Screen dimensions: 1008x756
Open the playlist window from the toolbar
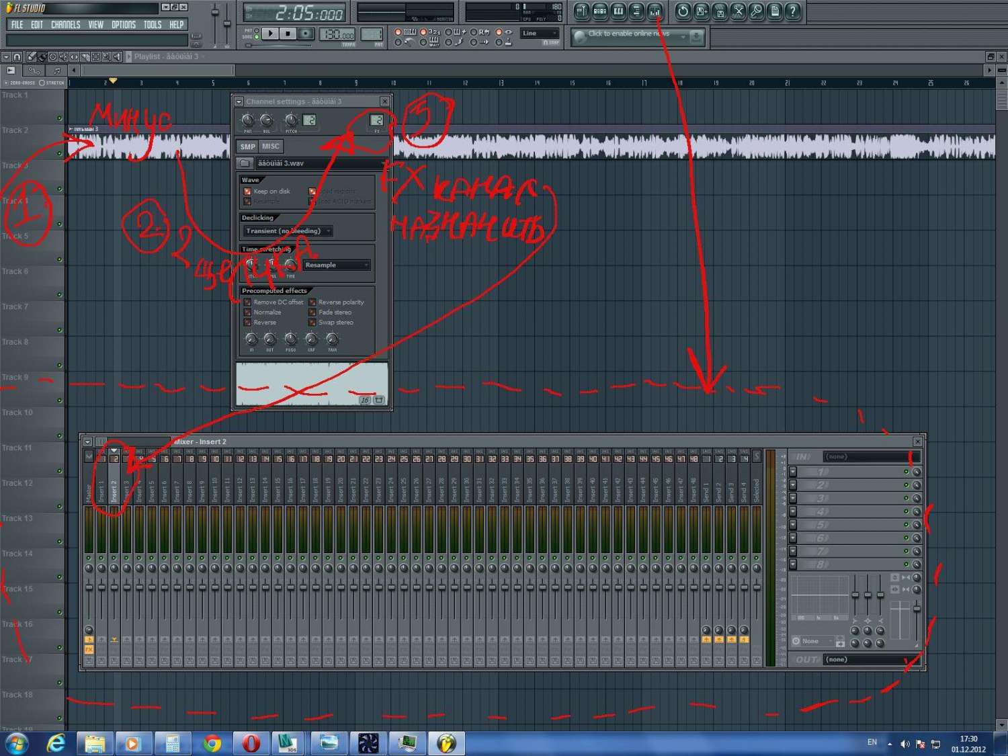point(582,11)
